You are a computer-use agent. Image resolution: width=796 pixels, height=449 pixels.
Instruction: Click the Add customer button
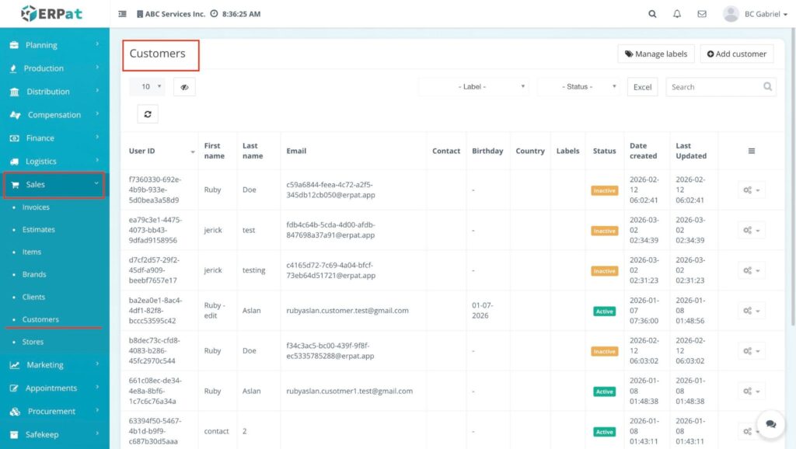(736, 54)
